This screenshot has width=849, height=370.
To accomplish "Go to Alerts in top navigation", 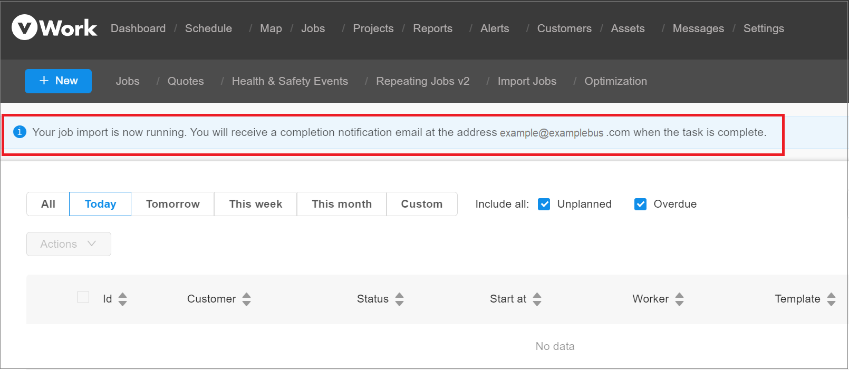I will tap(495, 28).
